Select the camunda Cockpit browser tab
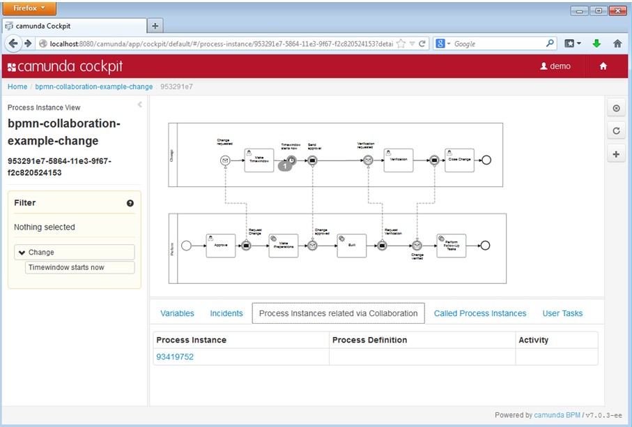 [x=75, y=26]
